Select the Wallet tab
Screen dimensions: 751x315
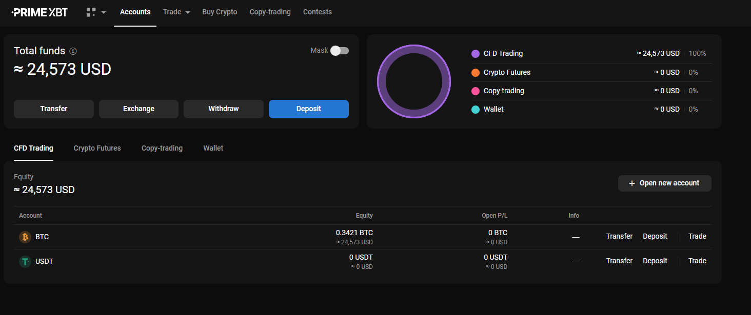(x=213, y=148)
